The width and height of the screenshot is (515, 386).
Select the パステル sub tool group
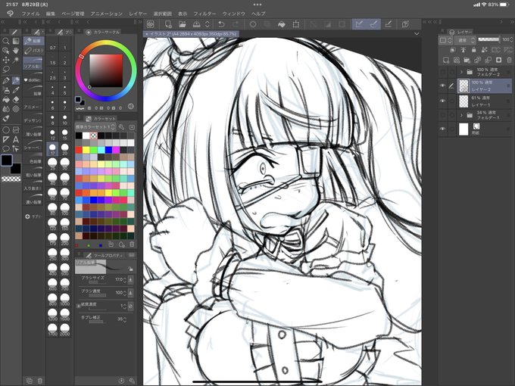[34, 51]
